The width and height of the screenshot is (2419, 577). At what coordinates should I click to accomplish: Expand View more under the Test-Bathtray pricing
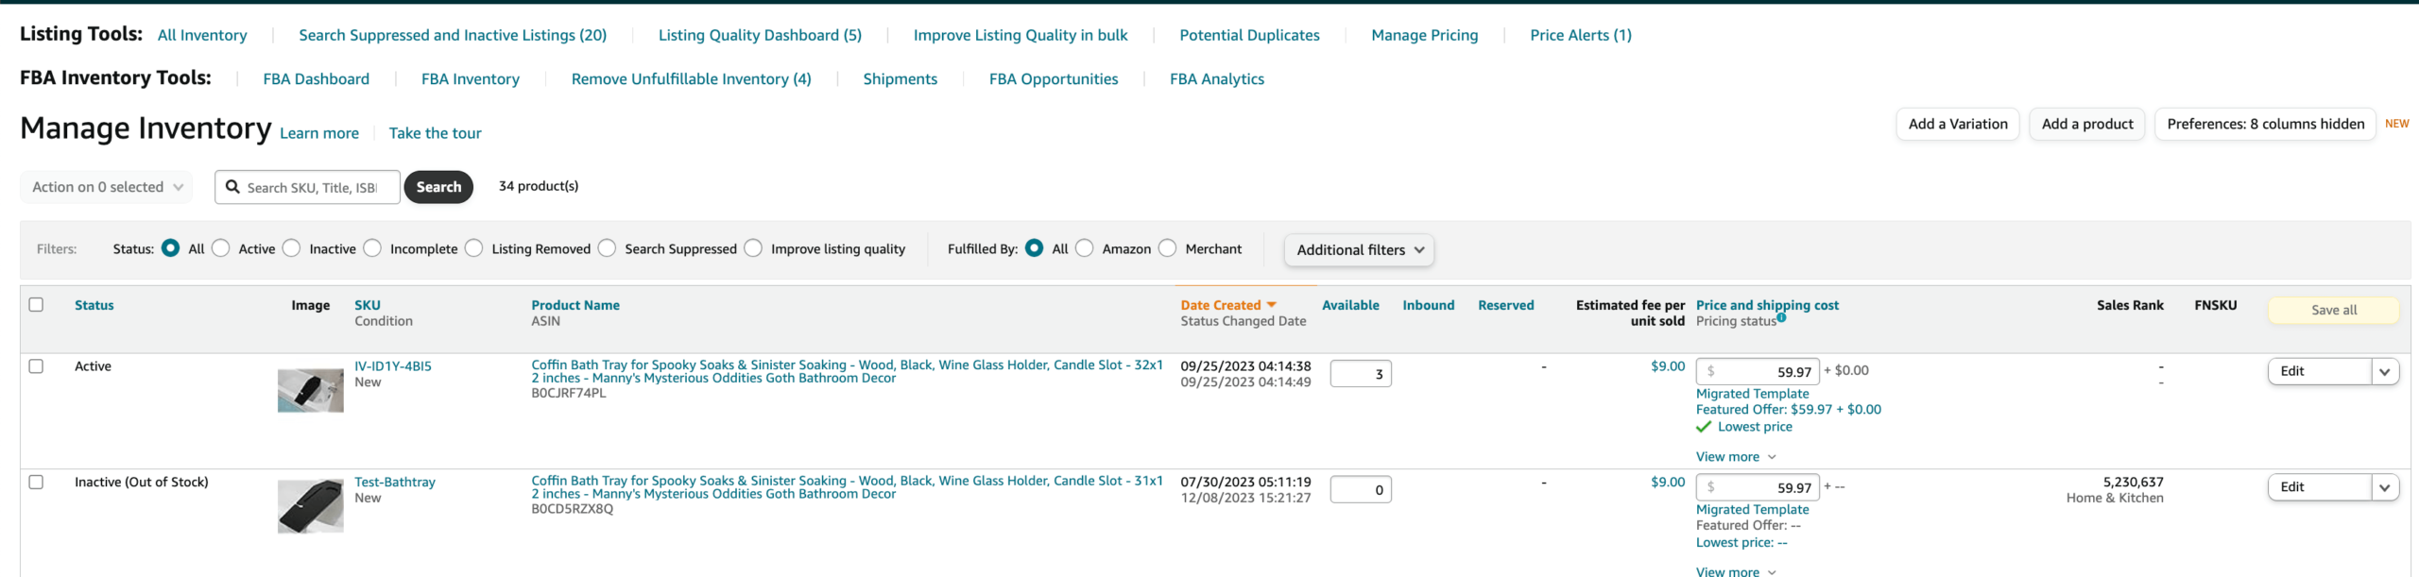click(x=1736, y=570)
